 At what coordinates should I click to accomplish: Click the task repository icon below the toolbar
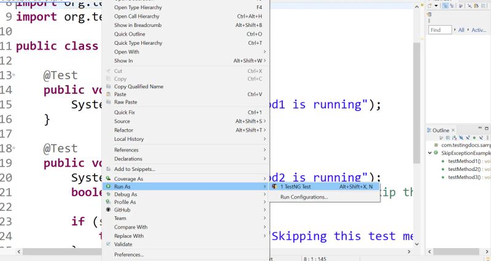click(429, 14)
